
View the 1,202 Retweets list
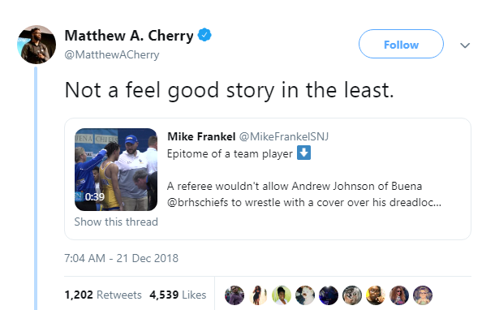pos(103,295)
